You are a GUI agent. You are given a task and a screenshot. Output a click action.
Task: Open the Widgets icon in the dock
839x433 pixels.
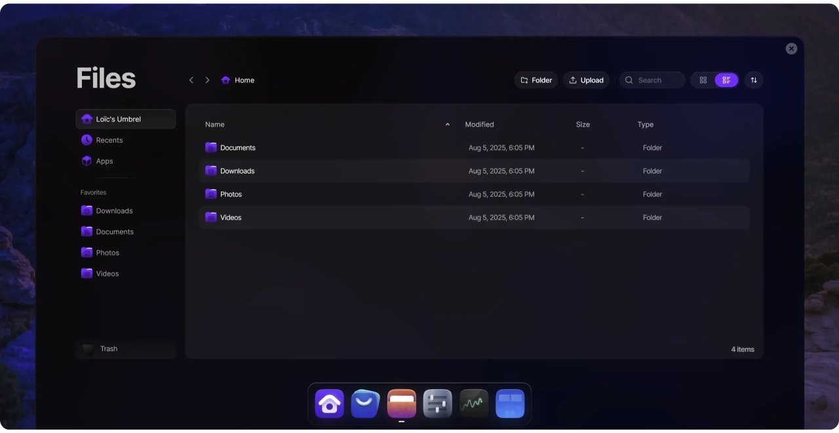(510, 404)
